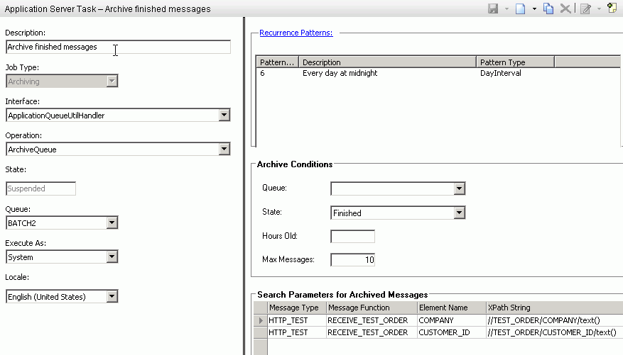Click the New blank document icon
Screen dimensions: 623x355
[521, 9]
